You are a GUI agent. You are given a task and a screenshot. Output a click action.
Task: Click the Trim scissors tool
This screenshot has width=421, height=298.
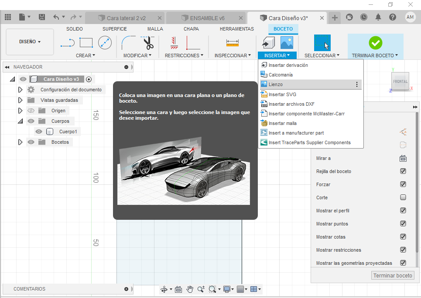(x=148, y=43)
